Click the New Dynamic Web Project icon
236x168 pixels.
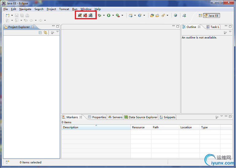pos(131,15)
